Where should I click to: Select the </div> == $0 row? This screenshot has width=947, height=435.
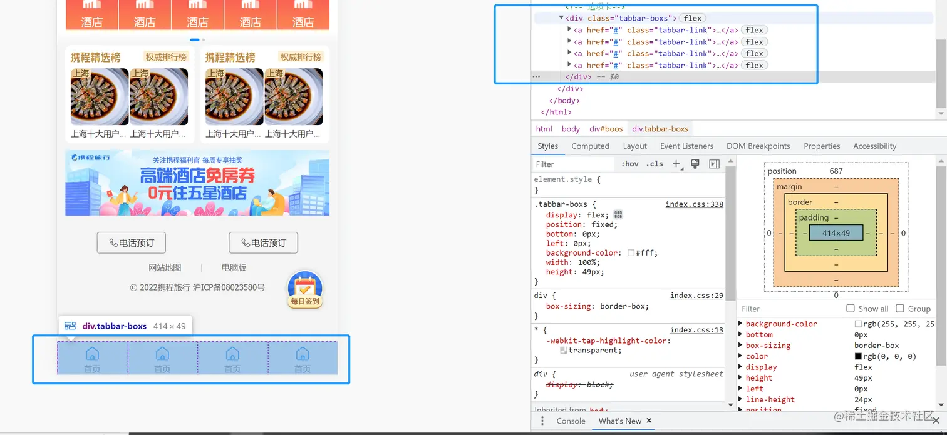733,77
